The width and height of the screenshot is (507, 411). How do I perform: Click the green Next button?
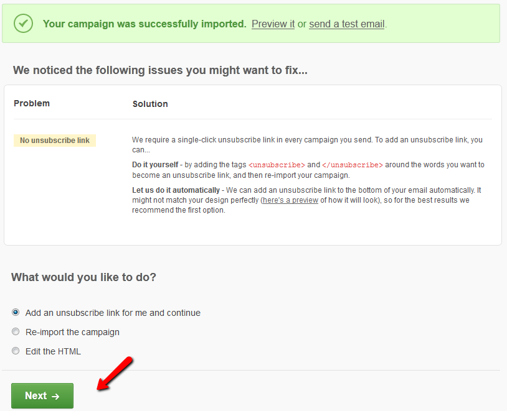pos(42,396)
